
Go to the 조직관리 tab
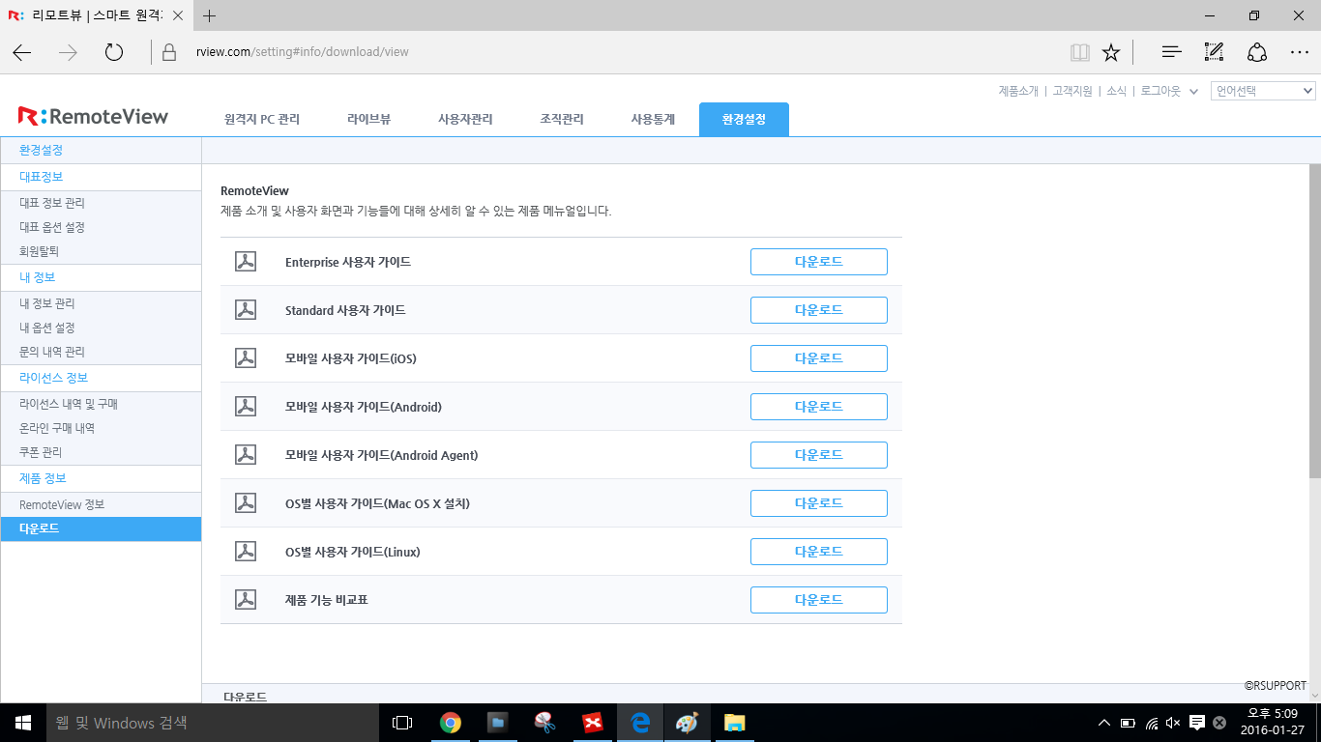(x=562, y=120)
